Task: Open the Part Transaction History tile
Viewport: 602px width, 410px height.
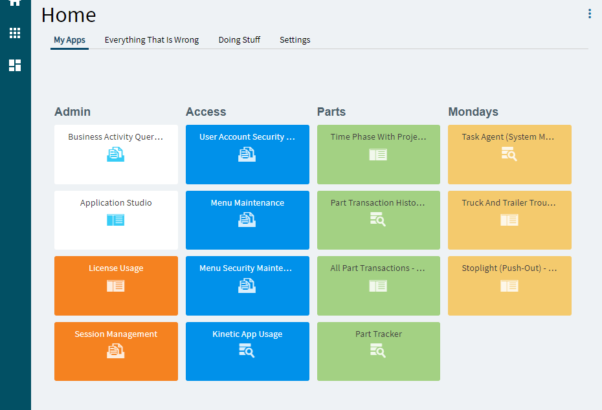Action: (379, 220)
